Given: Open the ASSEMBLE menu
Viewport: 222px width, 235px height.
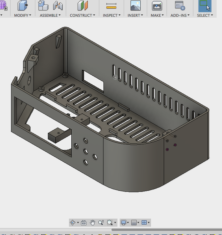Looking at the screenshot, I should [x=50, y=15].
